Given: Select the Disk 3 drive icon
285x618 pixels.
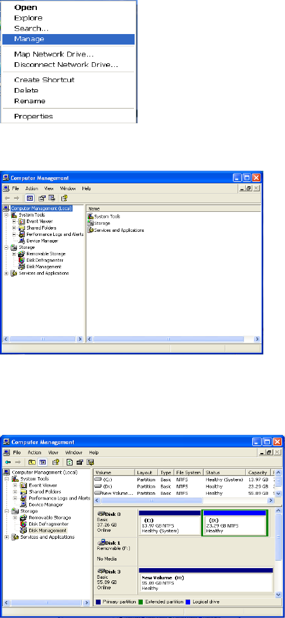Looking at the screenshot, I should 101,570.
